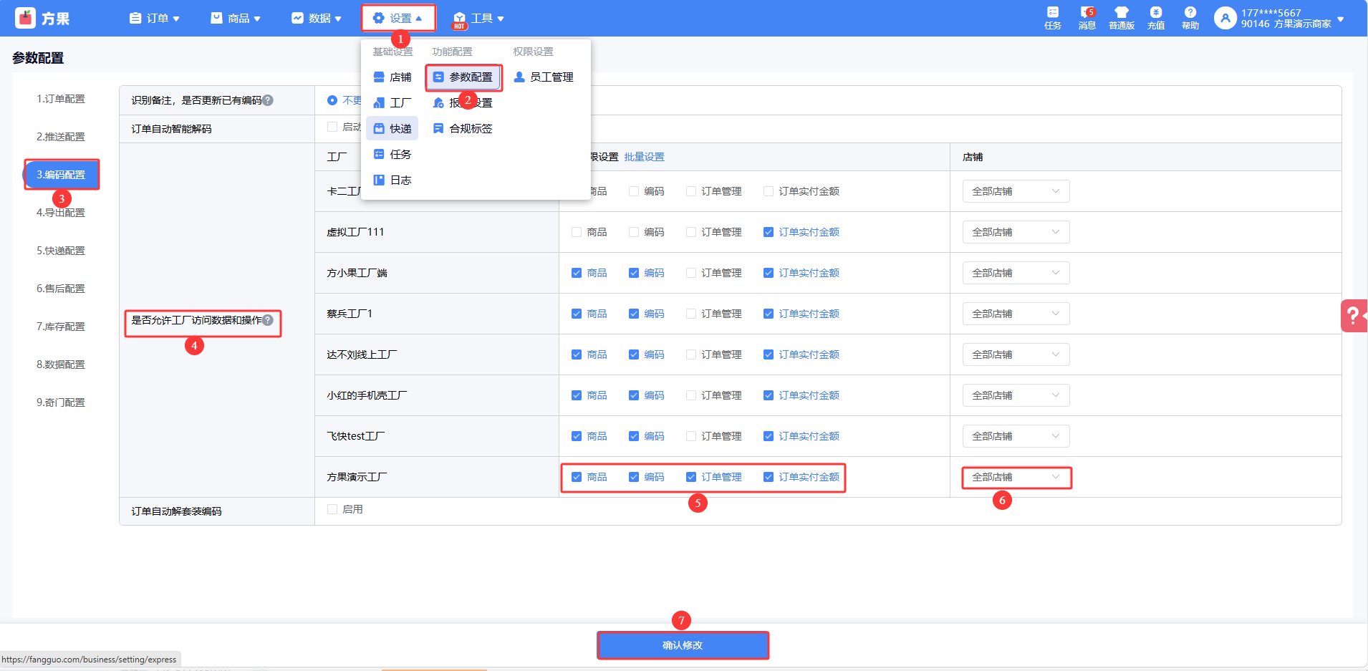Uncheck 商品 for 方果演示工厂
Screen dimensions: 1368x671
point(577,477)
